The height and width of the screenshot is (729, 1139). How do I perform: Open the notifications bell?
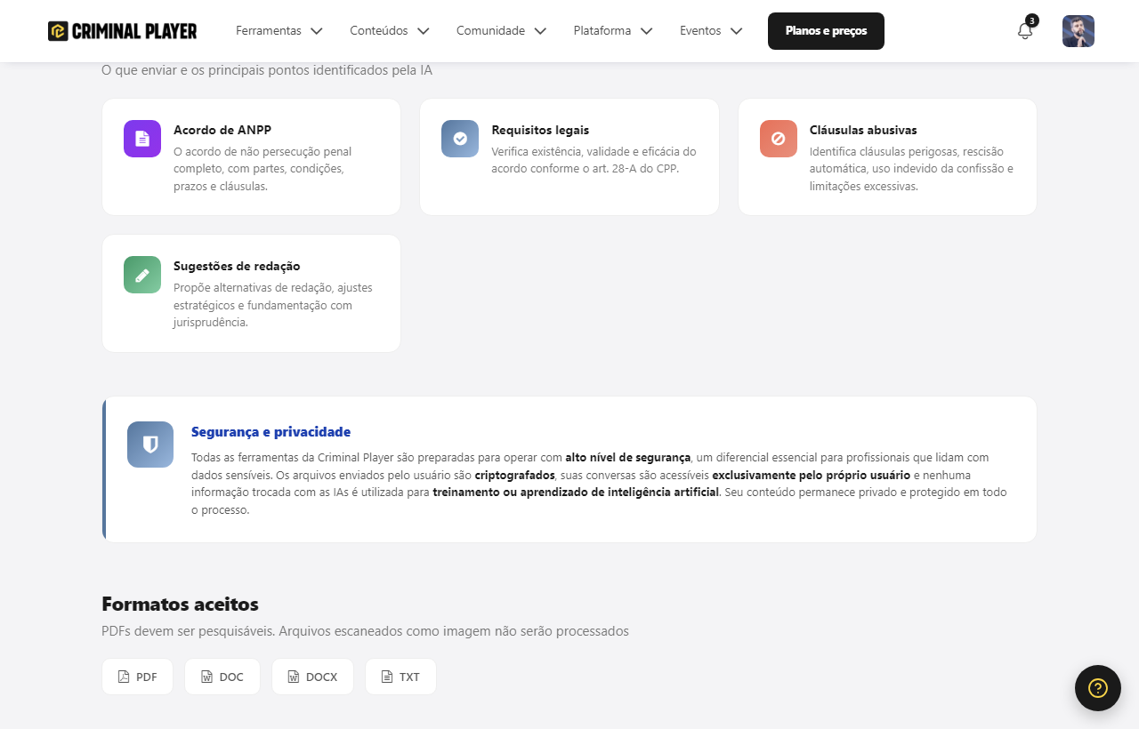(x=1025, y=31)
